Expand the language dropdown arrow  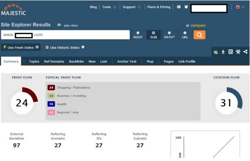pos(243,7)
